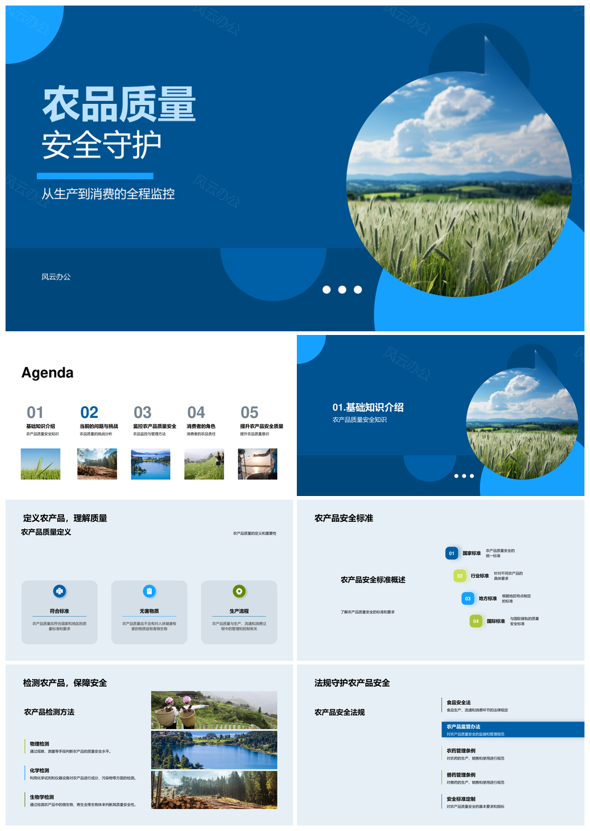Click the light blue bar under 安全守护 title
Screen dimensions: 590x831
coord(95,176)
